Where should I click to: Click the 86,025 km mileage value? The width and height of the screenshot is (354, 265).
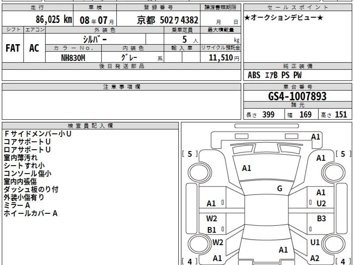(54, 20)
